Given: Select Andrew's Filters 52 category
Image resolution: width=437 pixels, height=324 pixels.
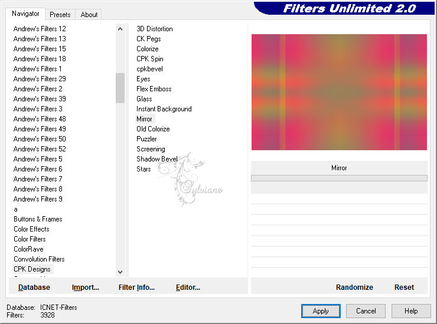Looking at the screenshot, I should (40, 149).
